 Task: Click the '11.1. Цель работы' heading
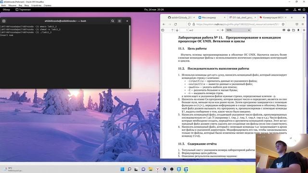(192, 49)
